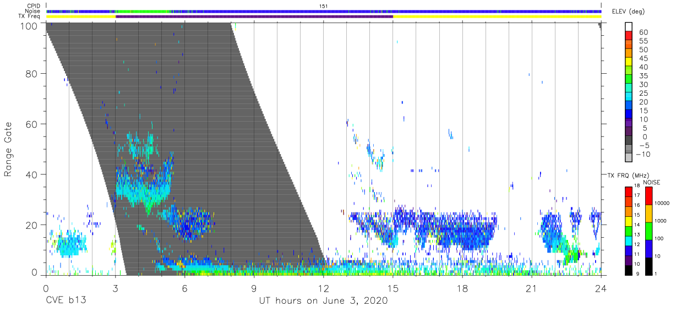Screen dimensions: 676x312
Task: Click the elevation colorbar label '45'
Action: point(644,58)
